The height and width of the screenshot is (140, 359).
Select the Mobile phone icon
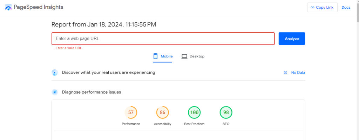(155, 56)
